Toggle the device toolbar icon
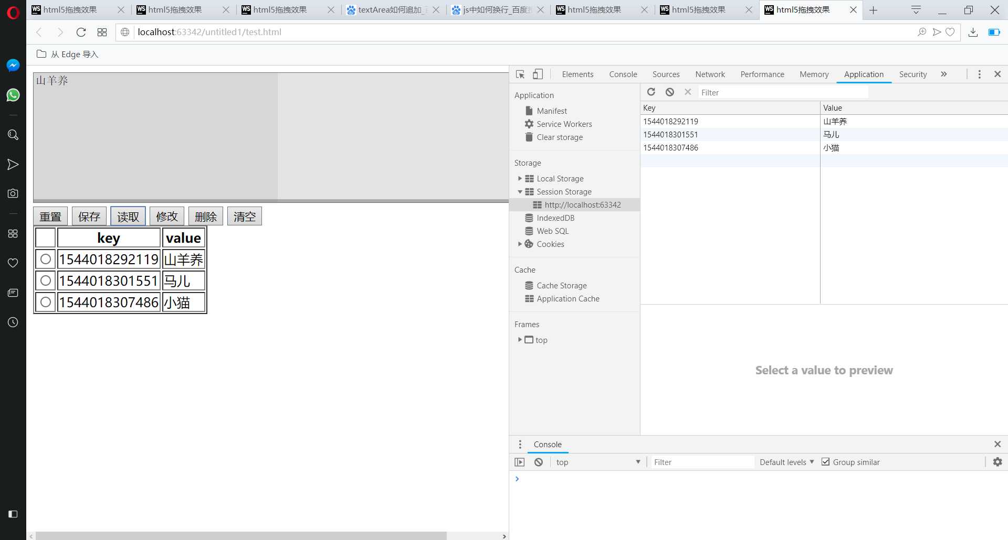 click(x=538, y=74)
